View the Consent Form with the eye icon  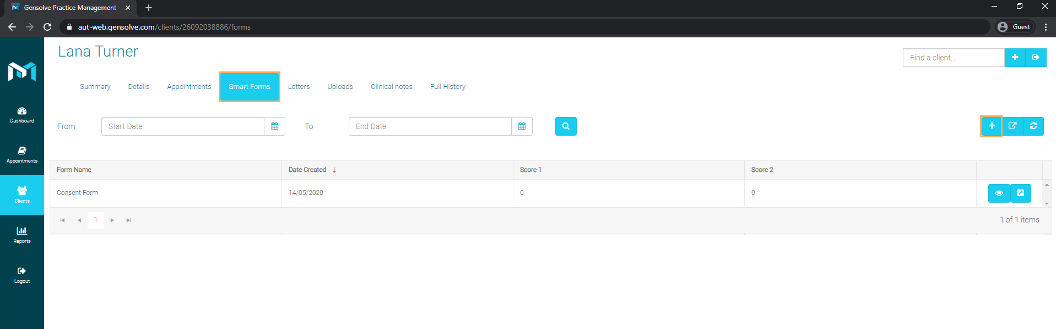(999, 193)
